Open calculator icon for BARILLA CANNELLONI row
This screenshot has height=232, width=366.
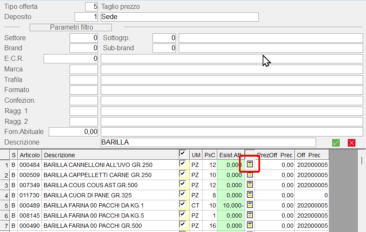pyautogui.click(x=250, y=164)
